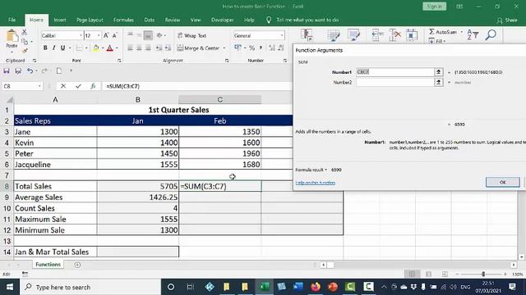The height and width of the screenshot is (295, 526).
Task: Click the Decrease Indent icon
Action: click(159, 48)
